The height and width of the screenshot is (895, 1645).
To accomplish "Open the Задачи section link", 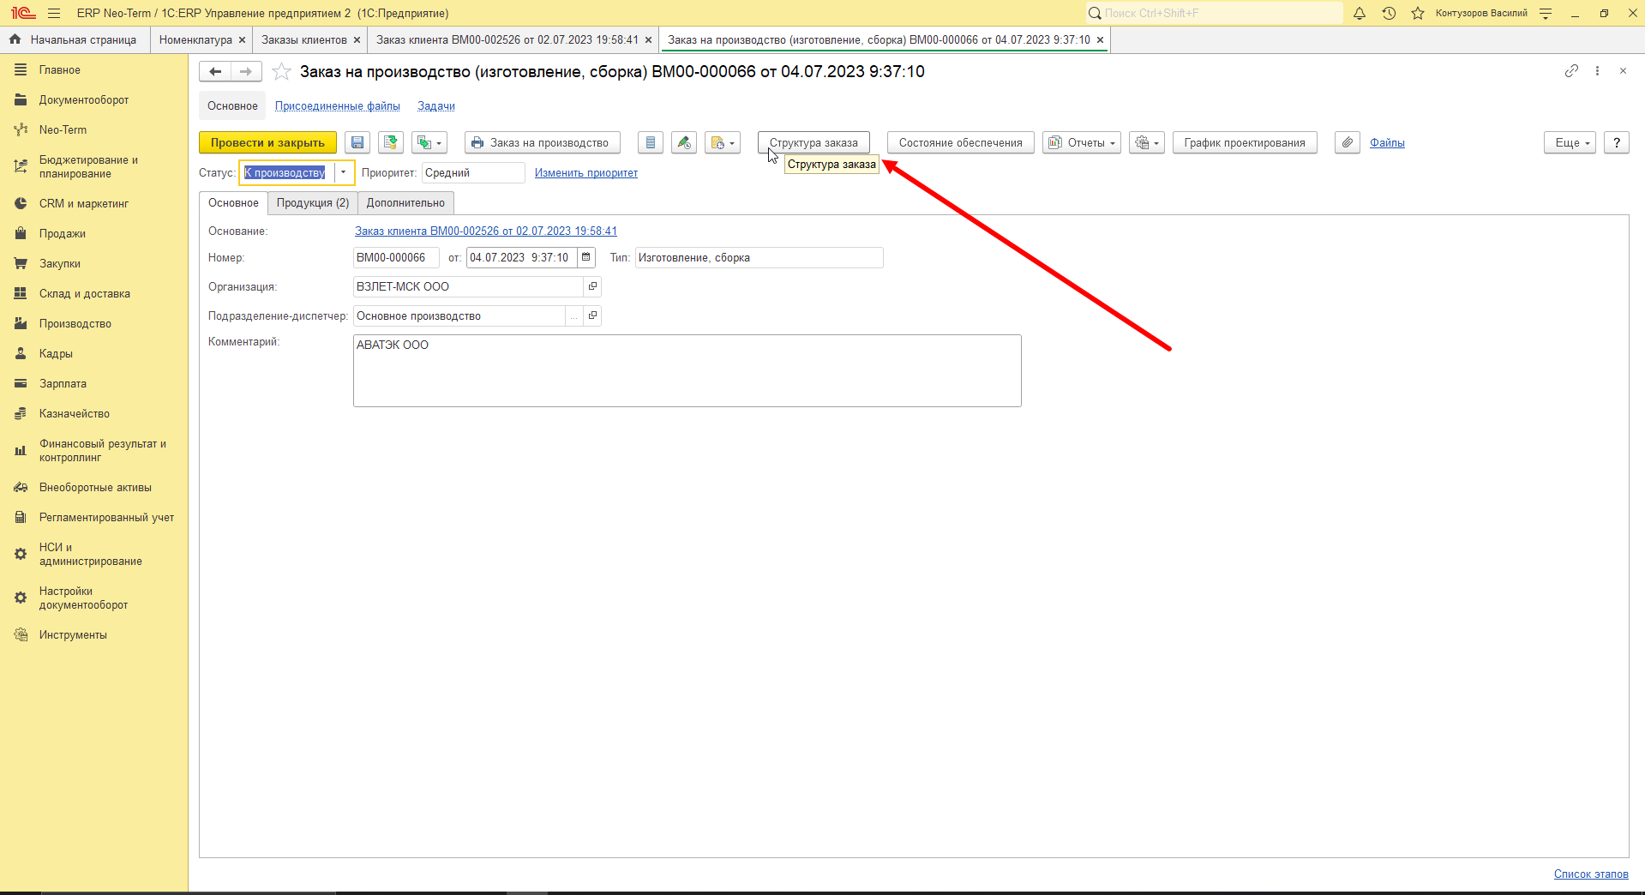I will click(436, 106).
